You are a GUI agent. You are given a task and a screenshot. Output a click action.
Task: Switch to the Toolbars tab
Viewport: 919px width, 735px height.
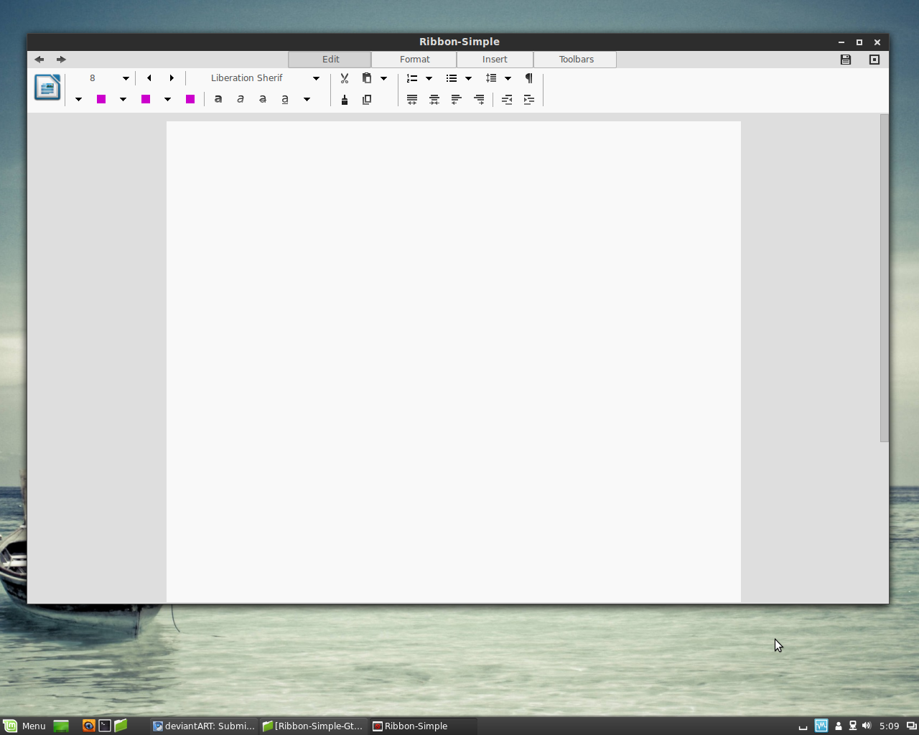pos(576,60)
